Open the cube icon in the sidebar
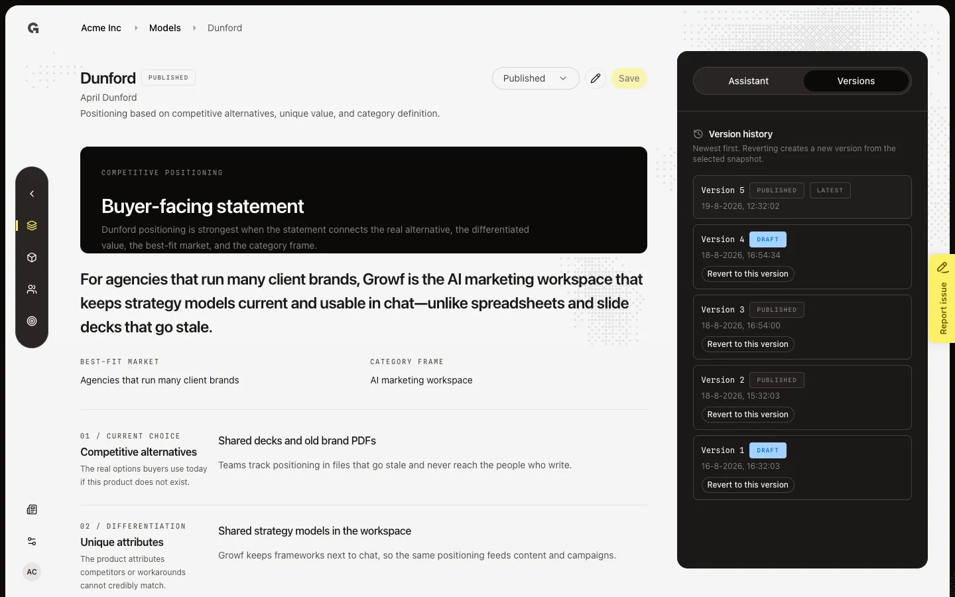 click(x=32, y=257)
